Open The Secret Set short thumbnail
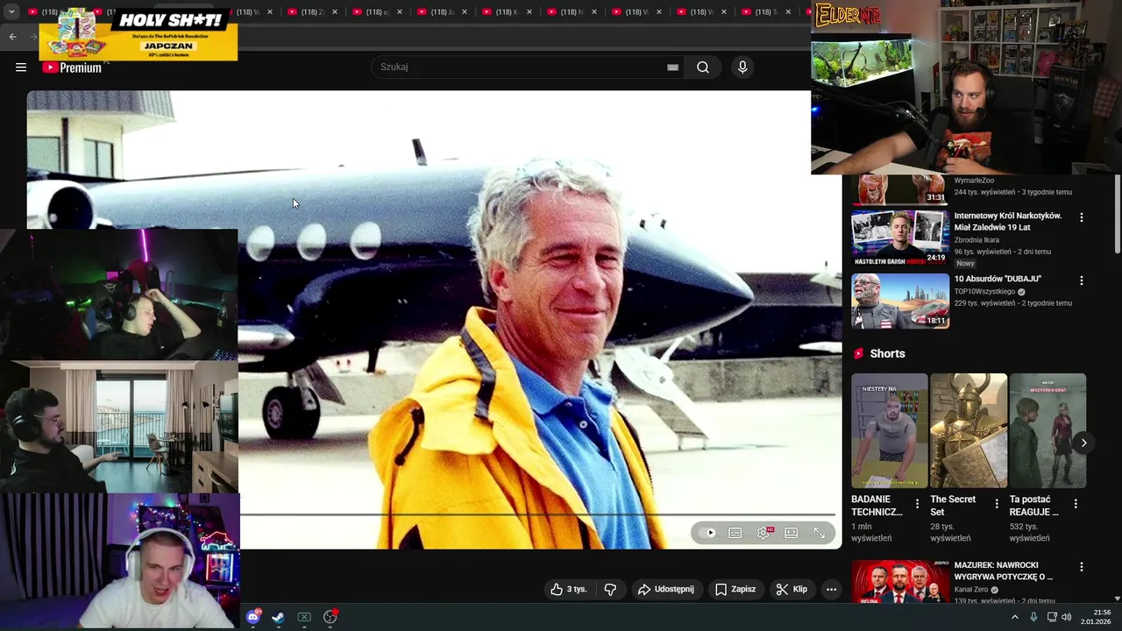 pos(969,430)
